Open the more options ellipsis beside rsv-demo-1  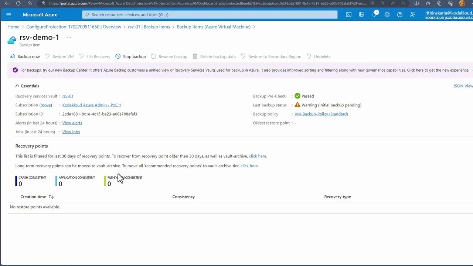69,37
